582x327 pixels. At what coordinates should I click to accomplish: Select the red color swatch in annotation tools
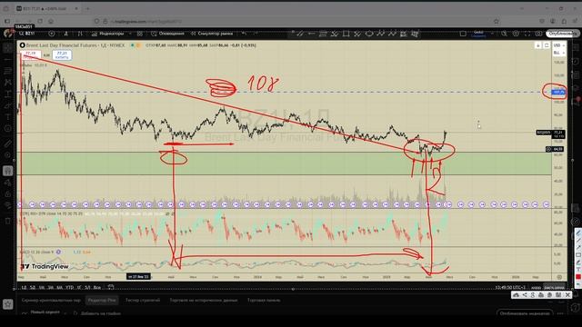(578, 277)
